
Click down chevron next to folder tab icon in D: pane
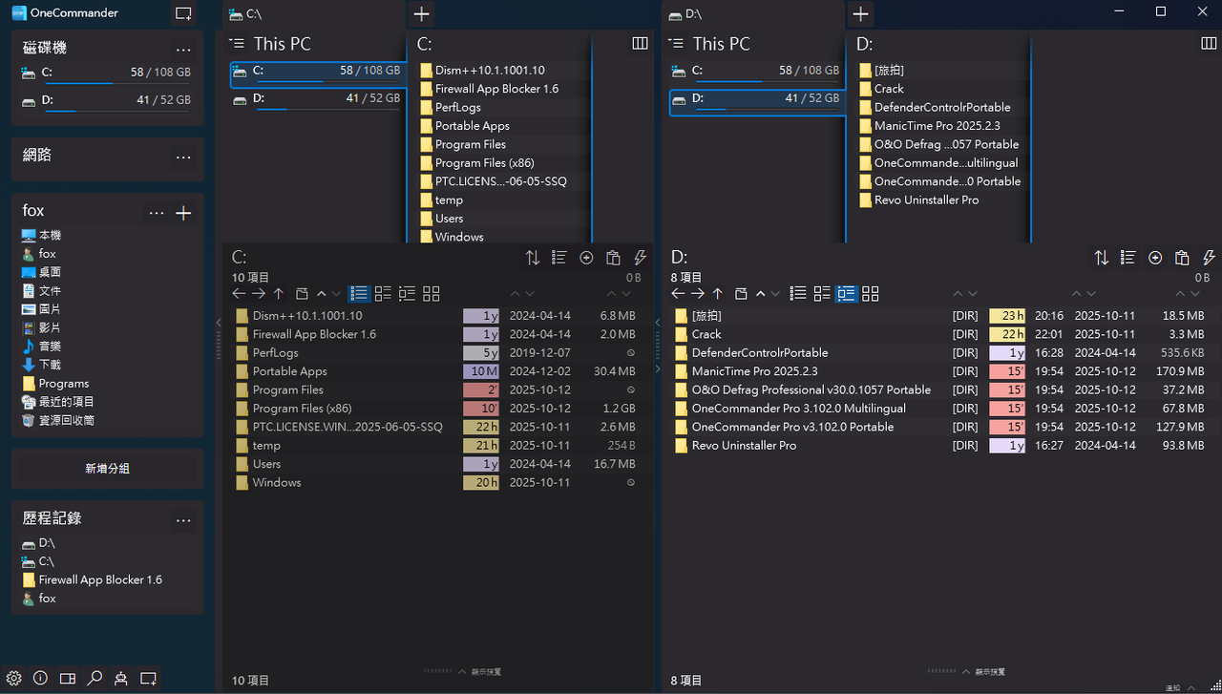(775, 294)
